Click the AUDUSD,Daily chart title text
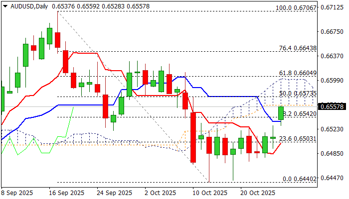This screenshot has height=199, width=349. [x=26, y=5]
